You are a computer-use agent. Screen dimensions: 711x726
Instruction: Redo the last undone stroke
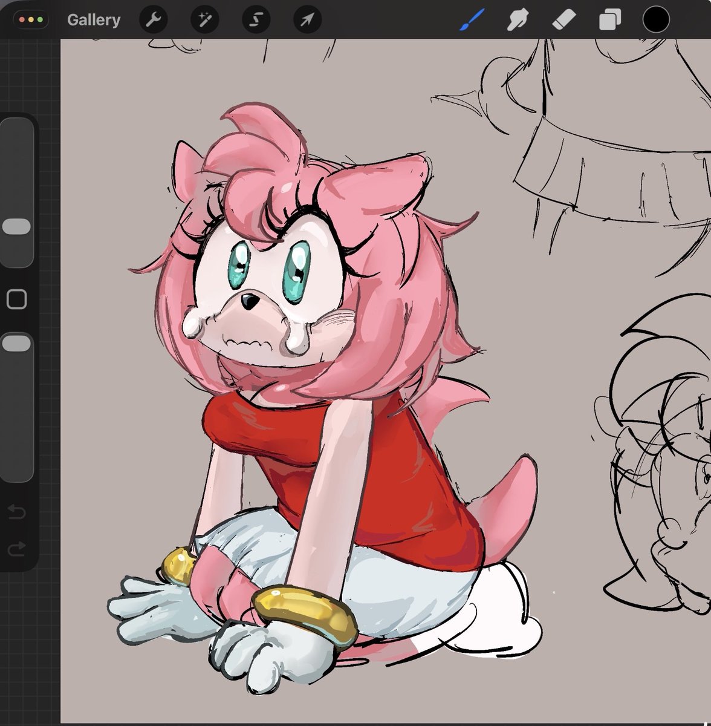16,549
